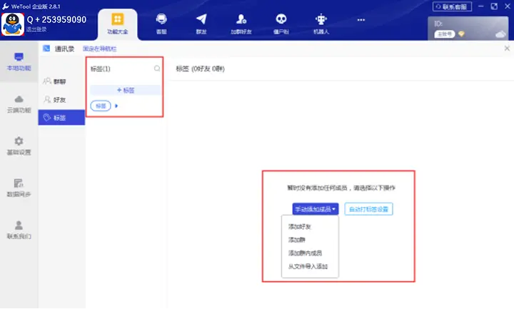This screenshot has height=309, width=514.
Task: Click the 联系客服 button in title bar
Action: pos(452,6)
